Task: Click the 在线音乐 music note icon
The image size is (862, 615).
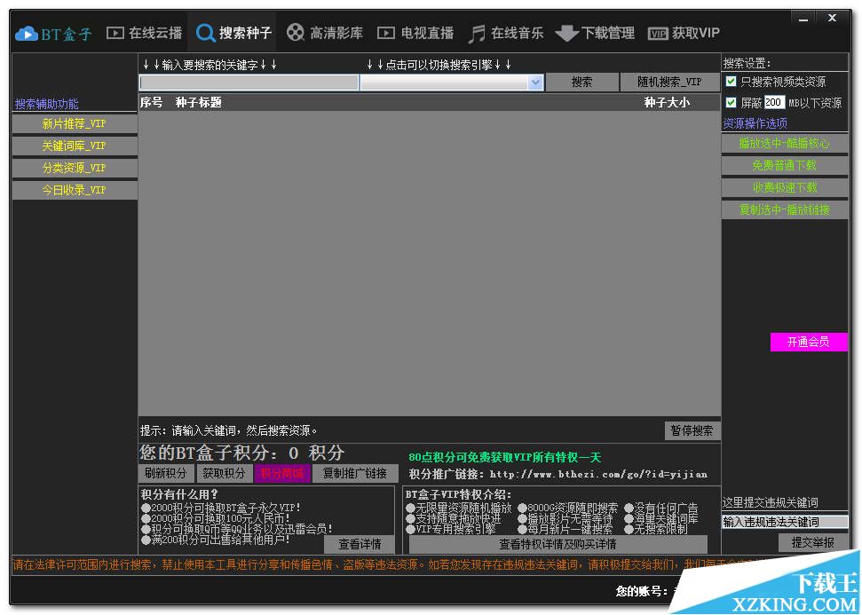Action: [x=476, y=33]
